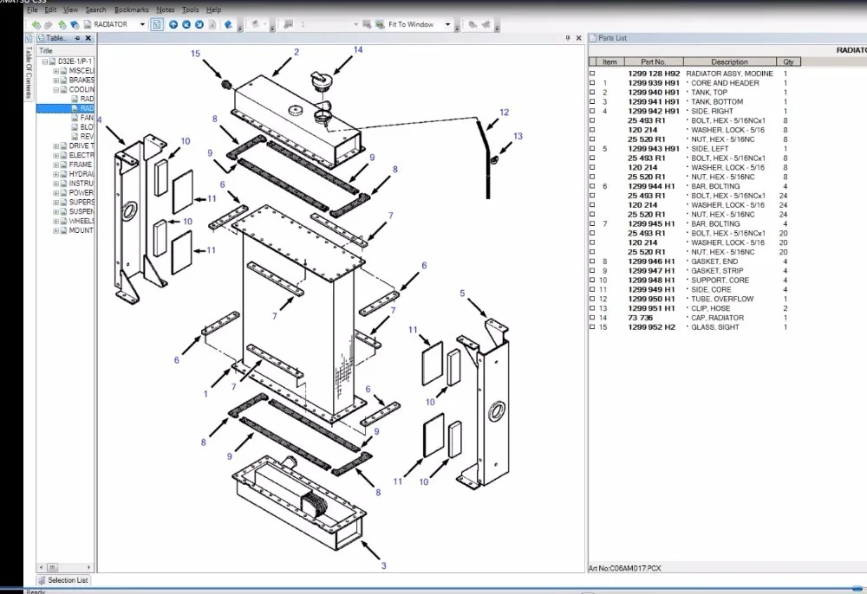Click the blue down-right arrow icon
The height and width of the screenshot is (594, 867).
[x=199, y=24]
